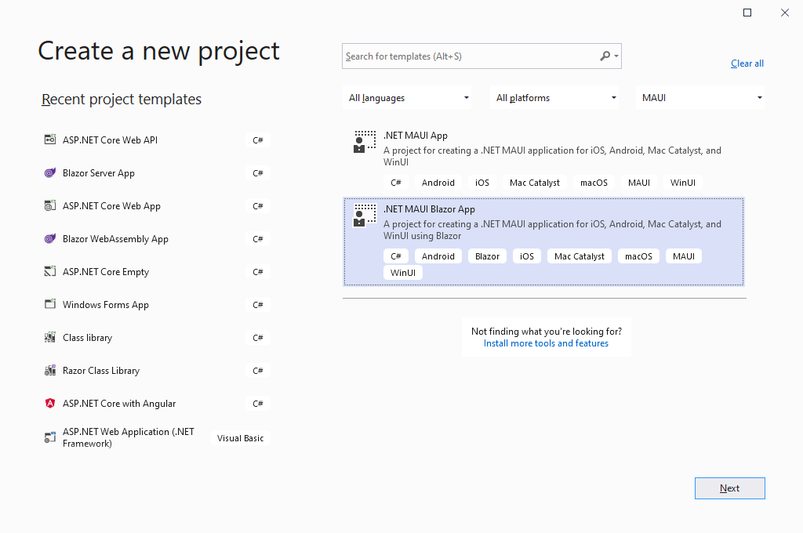Viewport: 803px width, 533px height.
Task: Click the Blazor Server App icon
Action: pyautogui.click(x=49, y=172)
